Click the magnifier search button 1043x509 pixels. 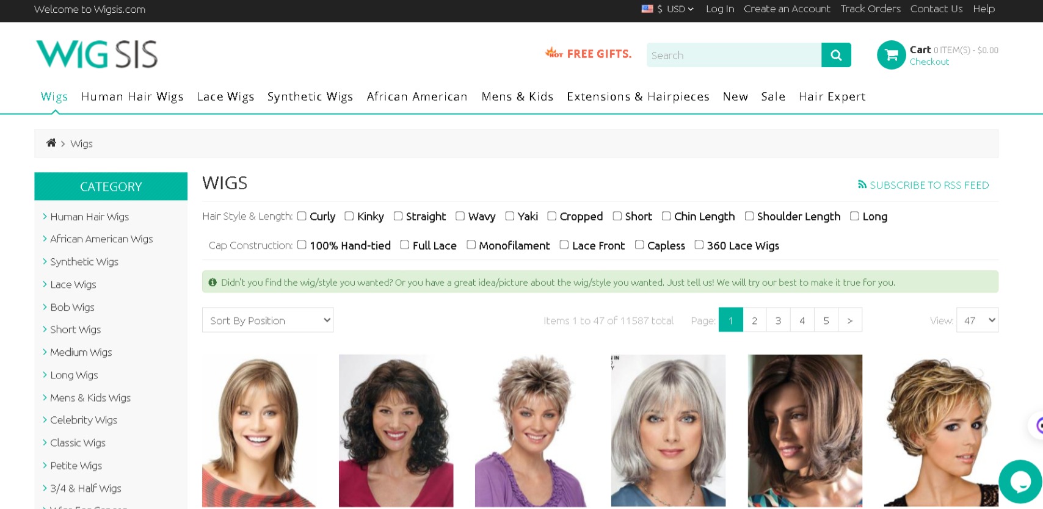coord(836,55)
